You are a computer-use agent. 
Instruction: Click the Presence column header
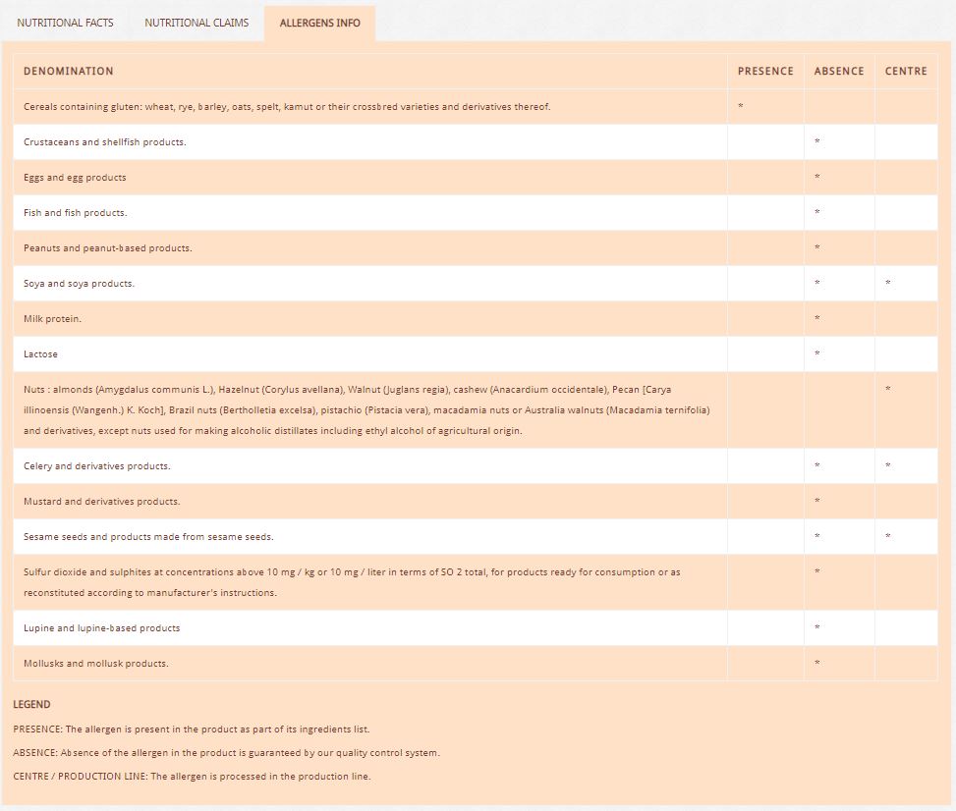[x=765, y=71]
